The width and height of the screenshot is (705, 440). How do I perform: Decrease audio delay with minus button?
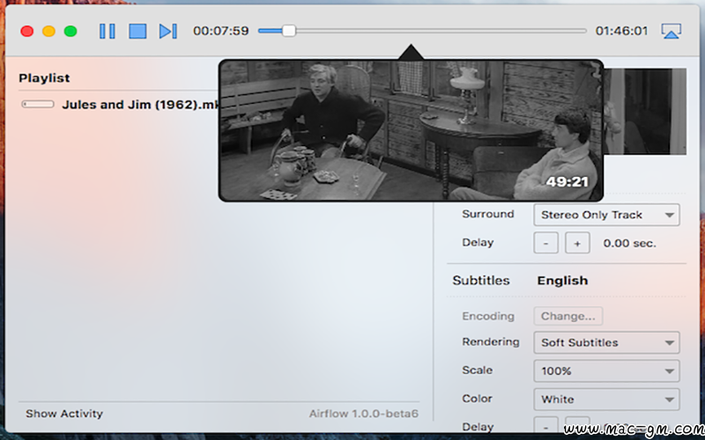545,243
